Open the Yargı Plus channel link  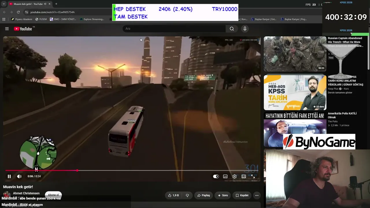pos(333,89)
